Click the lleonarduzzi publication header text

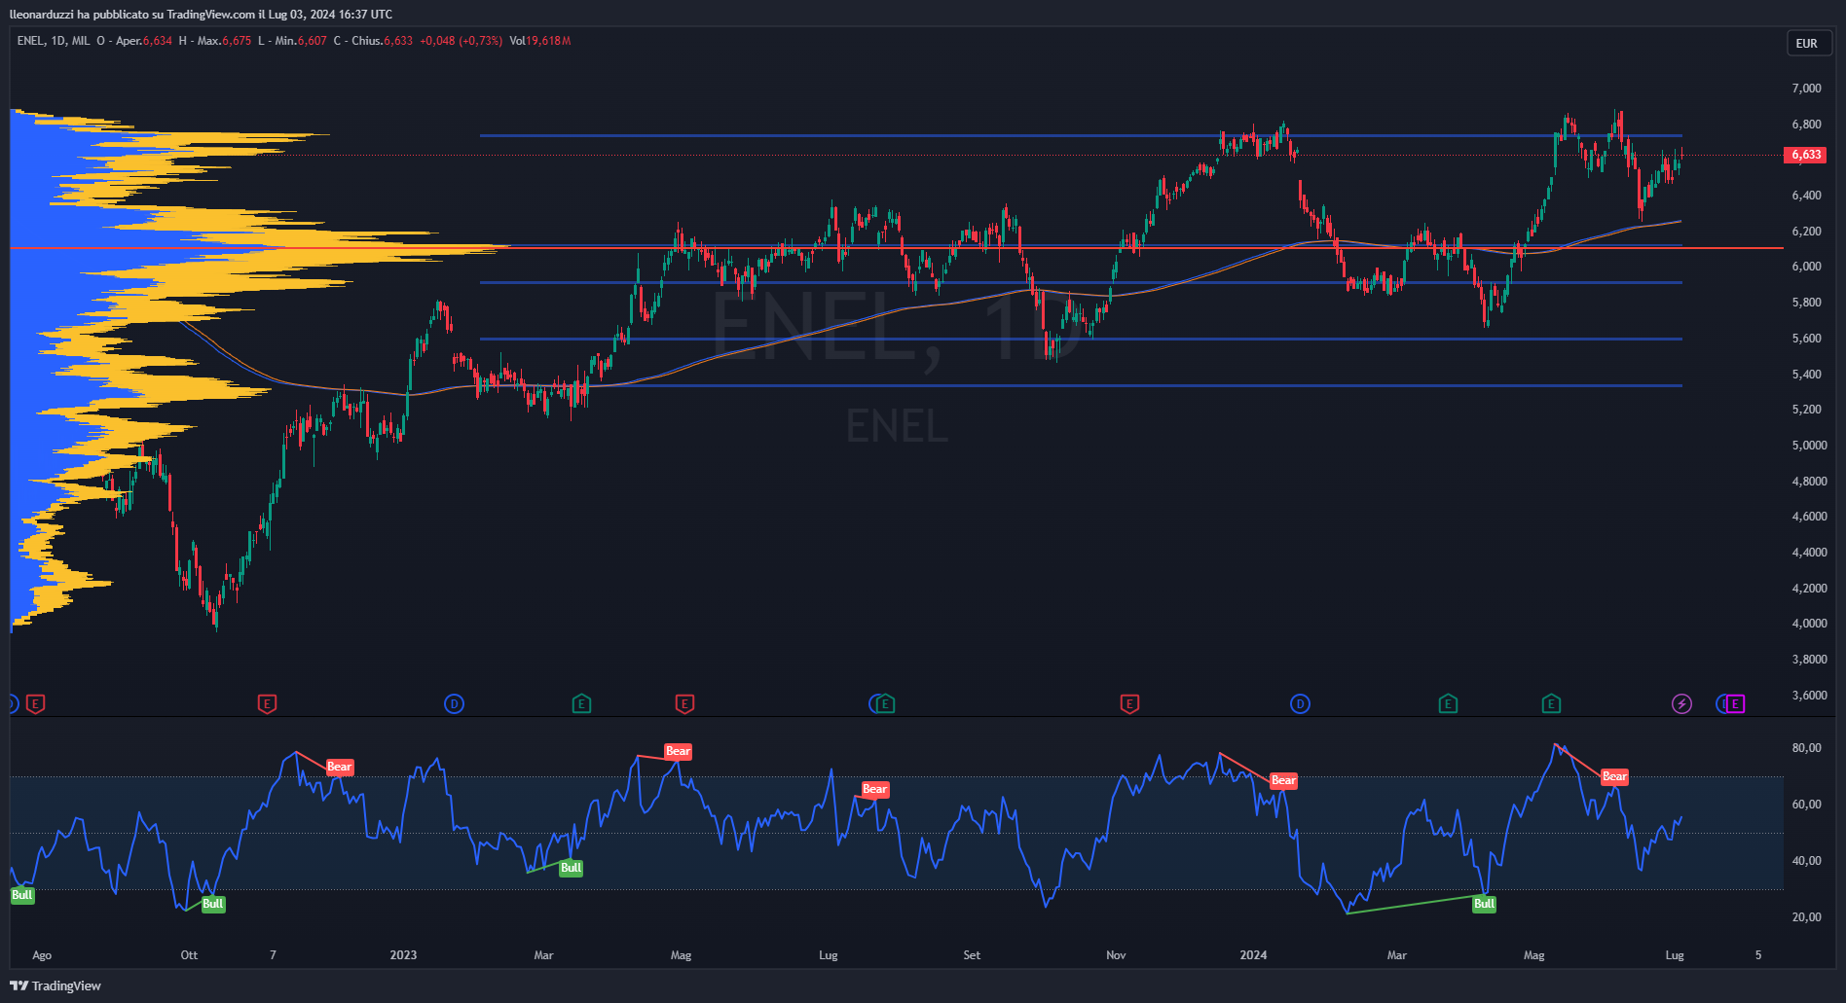click(201, 15)
